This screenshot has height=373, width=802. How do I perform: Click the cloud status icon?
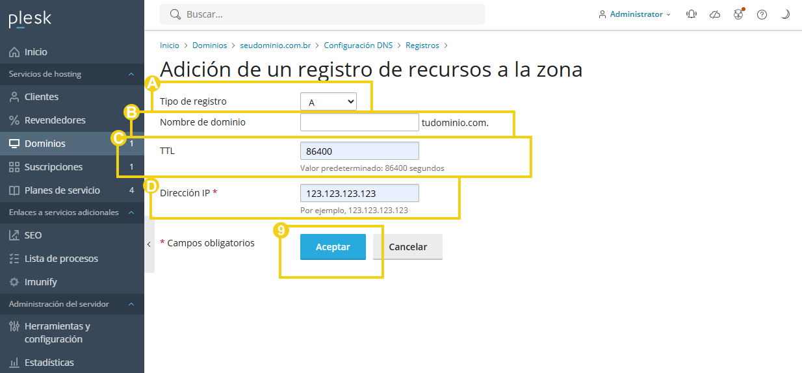pyautogui.click(x=715, y=14)
